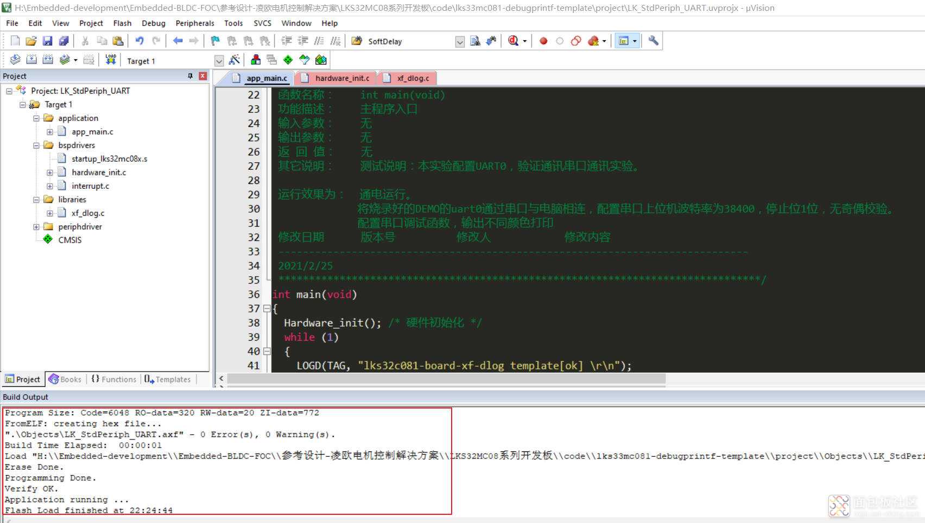Switch to xf_dlog.c editor tab
The height and width of the screenshot is (523, 925).
407,78
